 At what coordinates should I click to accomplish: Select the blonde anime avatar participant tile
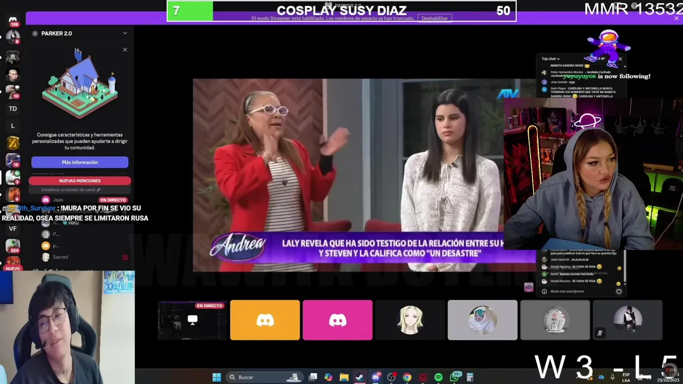pos(410,320)
